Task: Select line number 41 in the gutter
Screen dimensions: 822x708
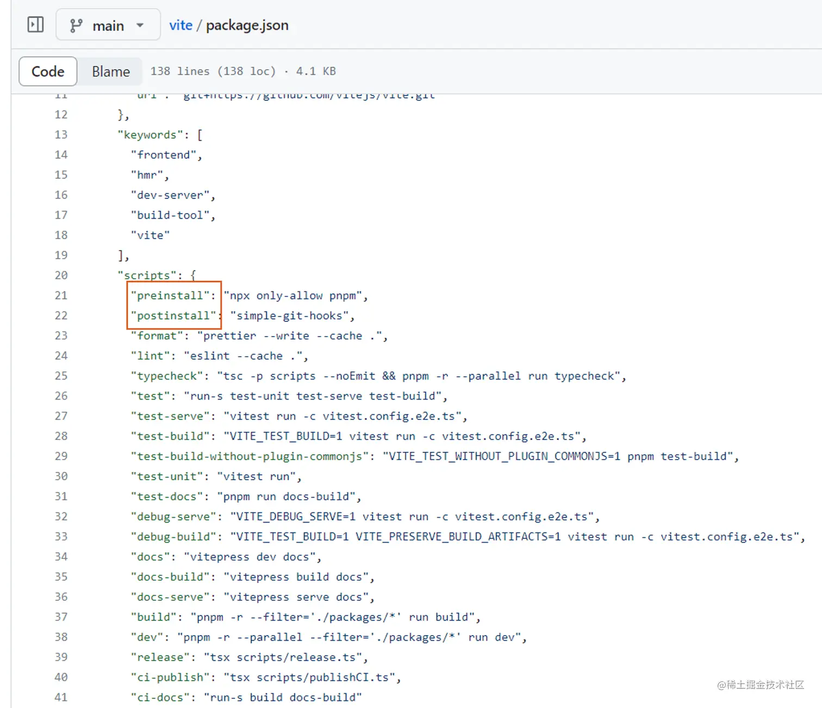Action: (61, 697)
